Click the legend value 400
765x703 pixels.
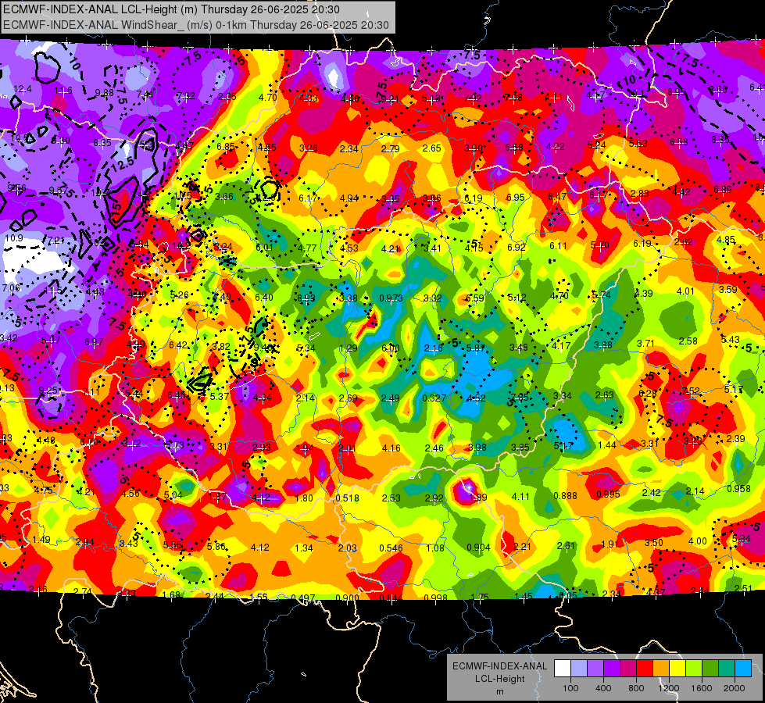(603, 688)
